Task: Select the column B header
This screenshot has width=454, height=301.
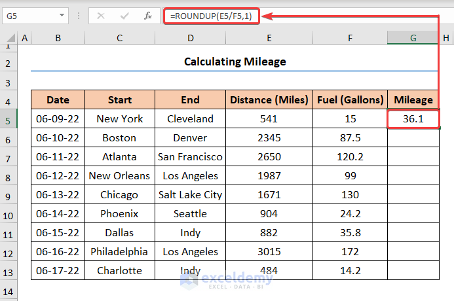Action: 58,39
